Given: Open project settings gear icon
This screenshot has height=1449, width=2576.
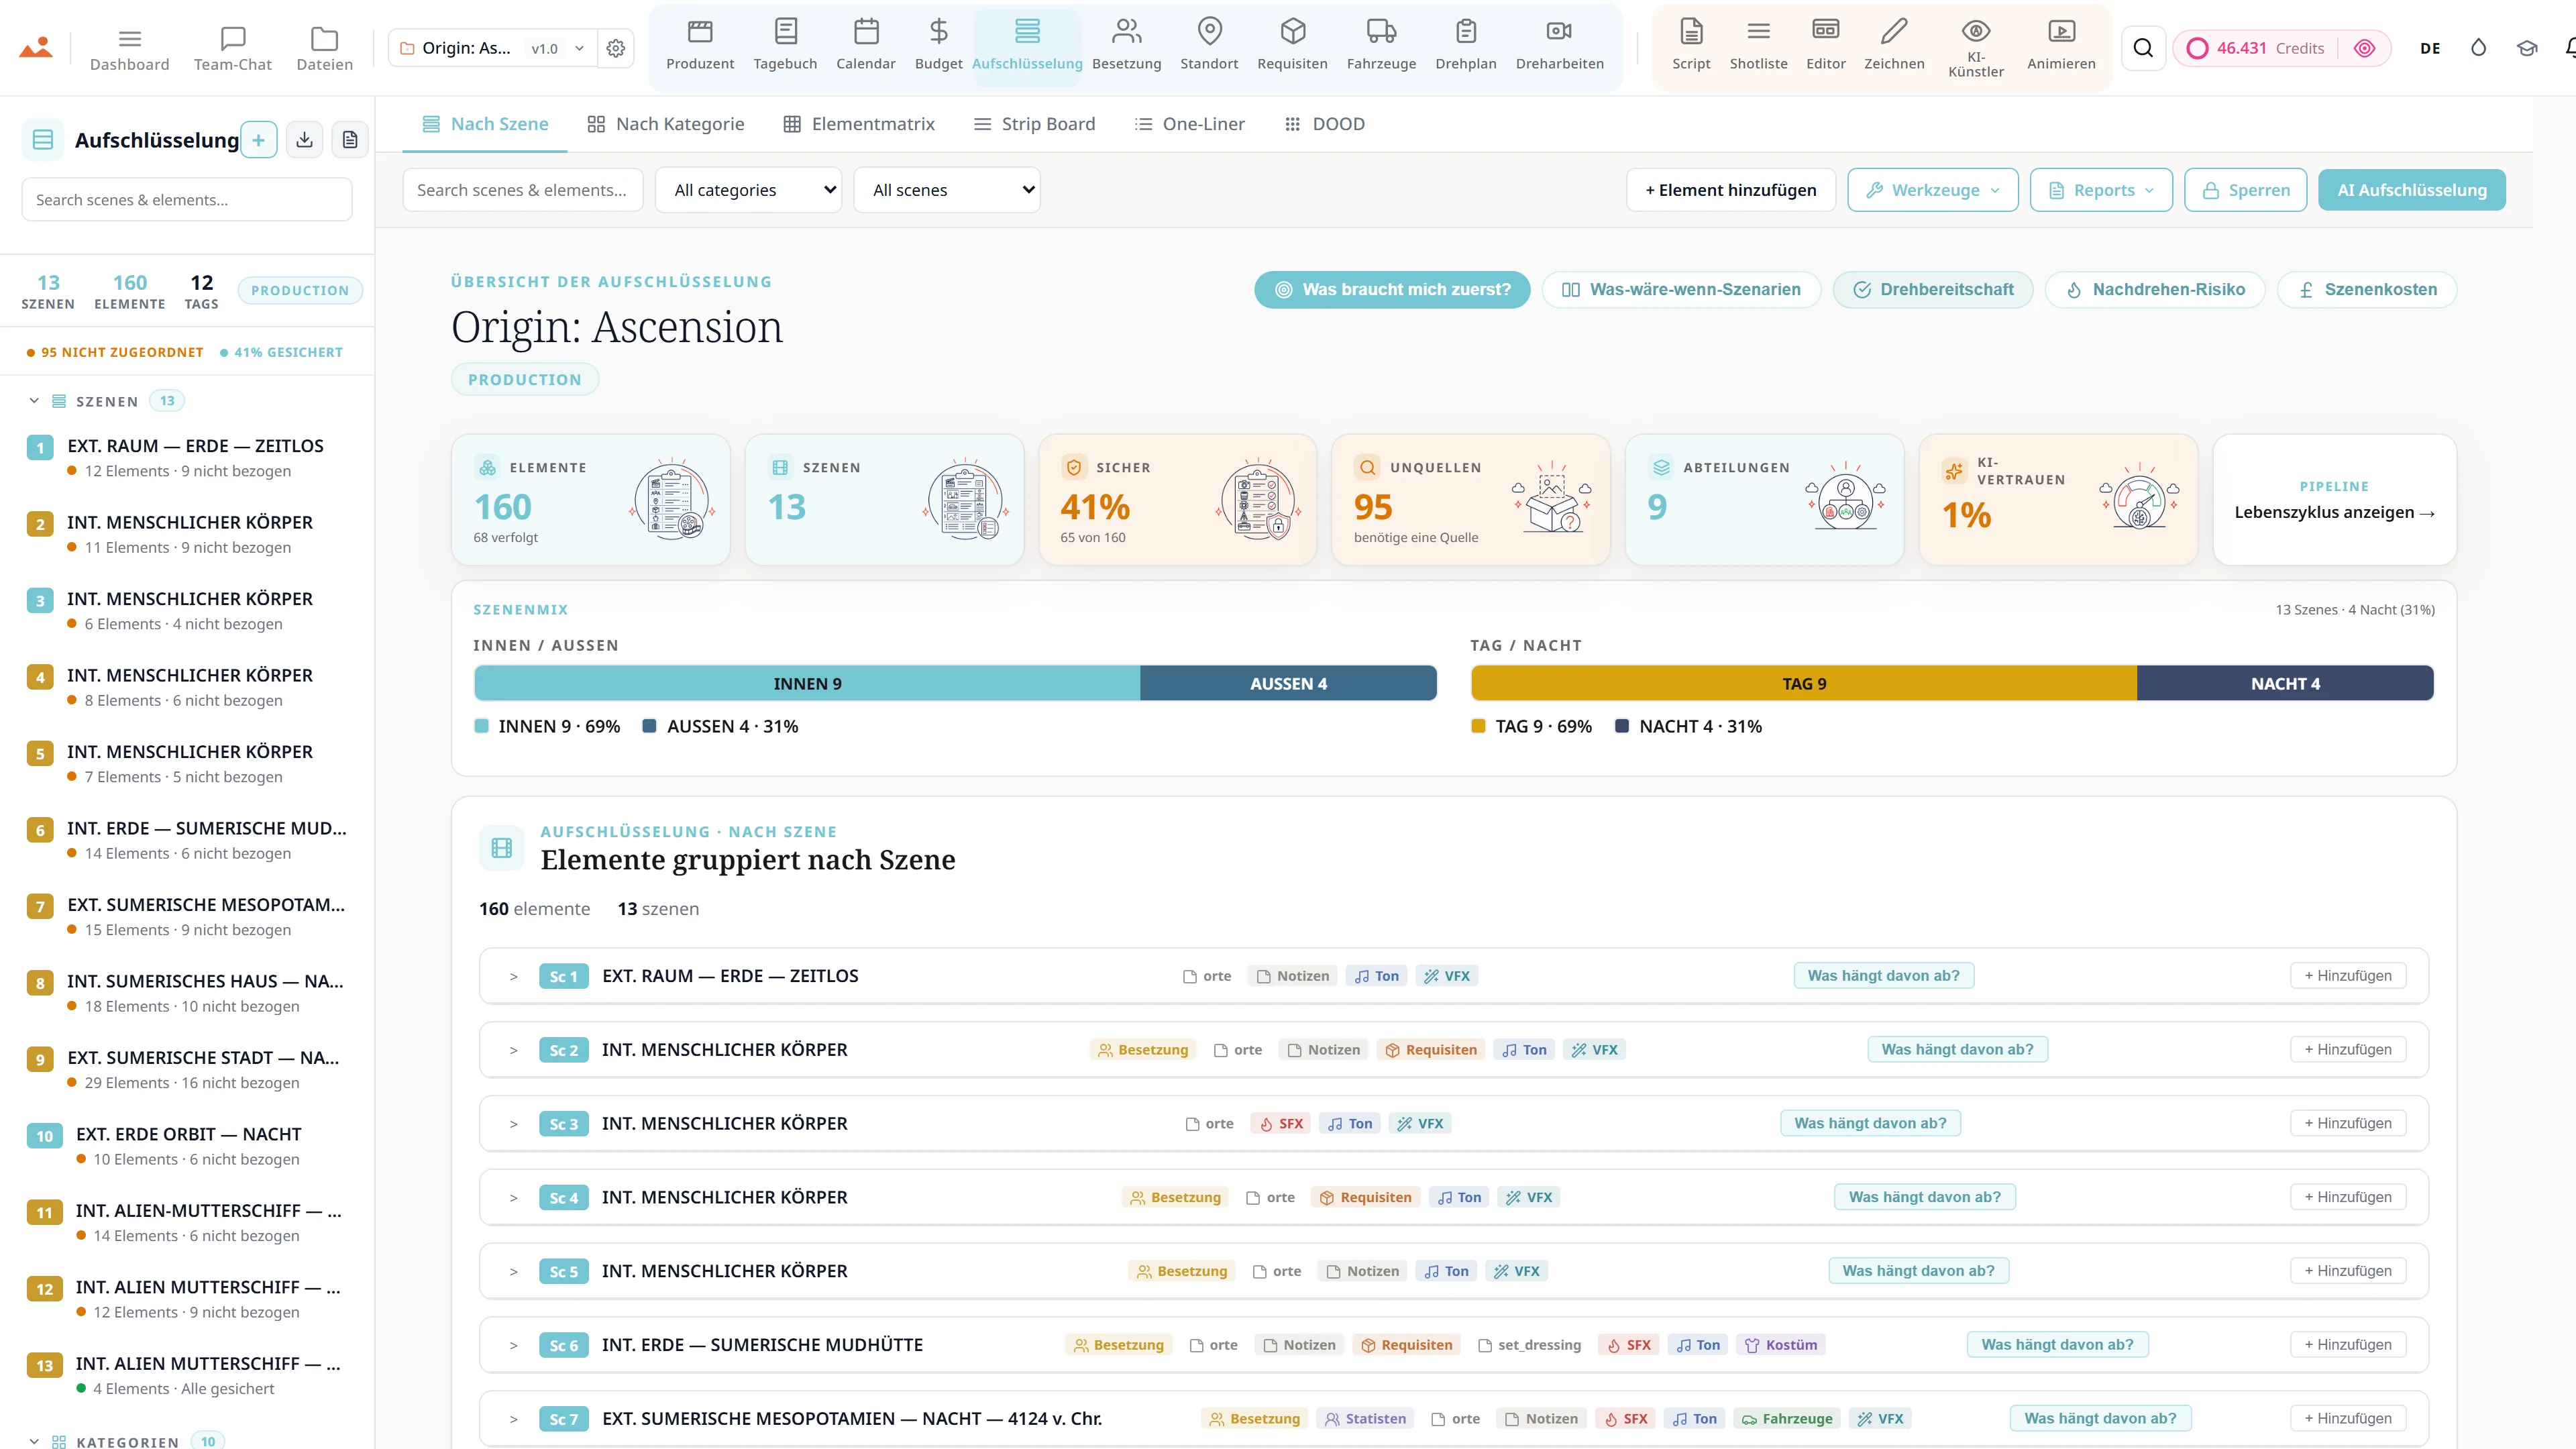Looking at the screenshot, I should tap(616, 48).
